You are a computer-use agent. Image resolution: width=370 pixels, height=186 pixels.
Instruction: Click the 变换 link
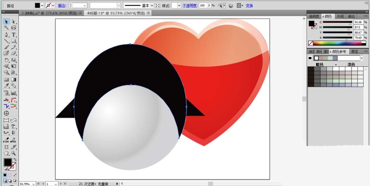249,6
